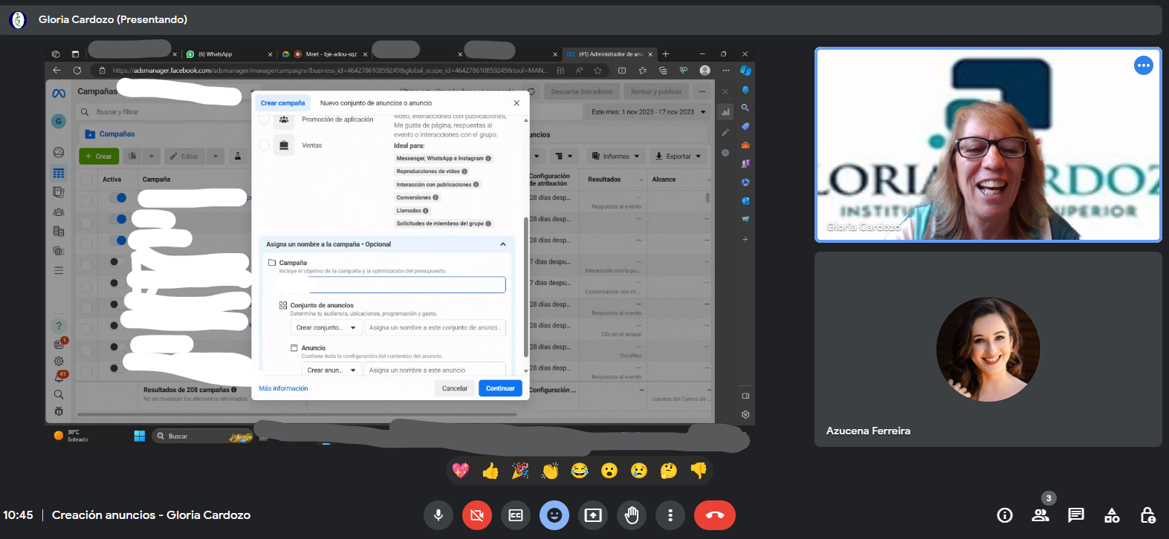Raise your hand in the meeting
Viewport: 1169px width, 539px height.
click(x=632, y=515)
